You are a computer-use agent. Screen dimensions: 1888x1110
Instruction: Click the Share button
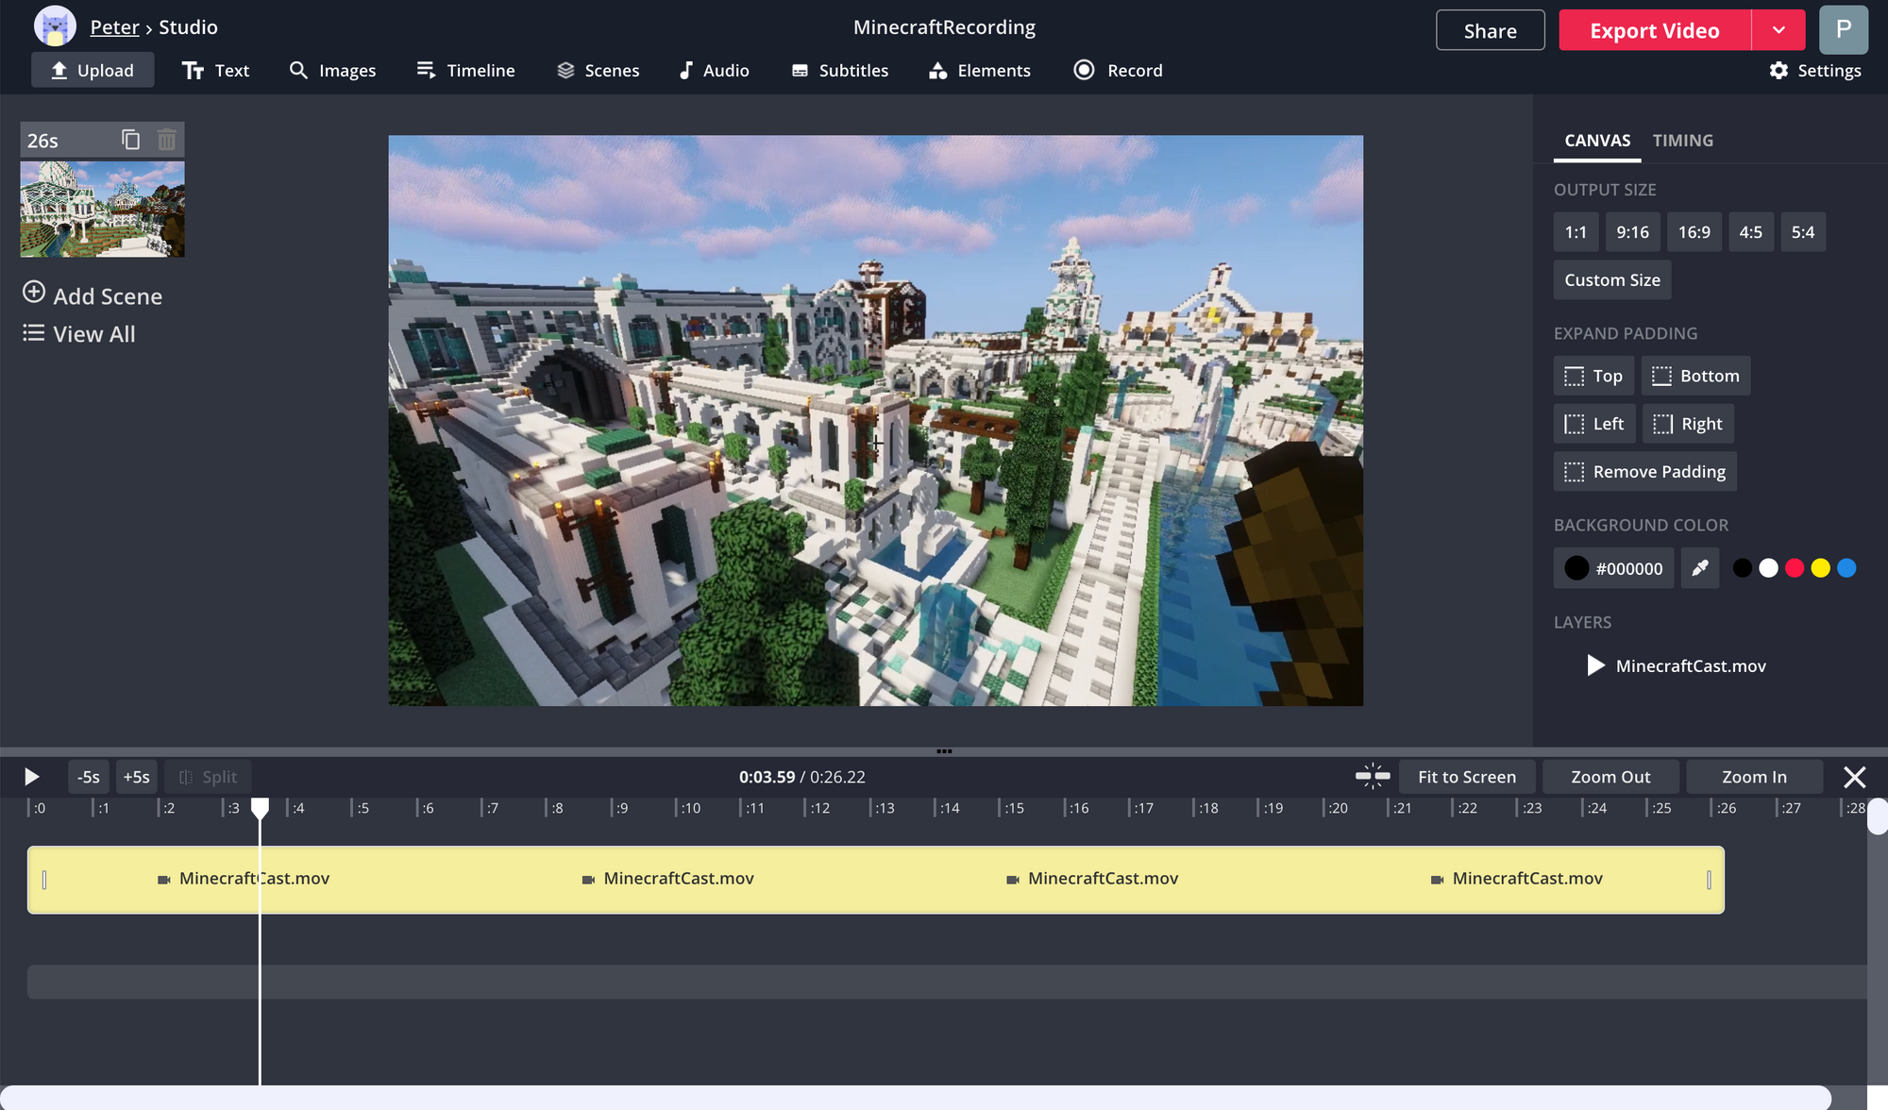click(x=1490, y=30)
